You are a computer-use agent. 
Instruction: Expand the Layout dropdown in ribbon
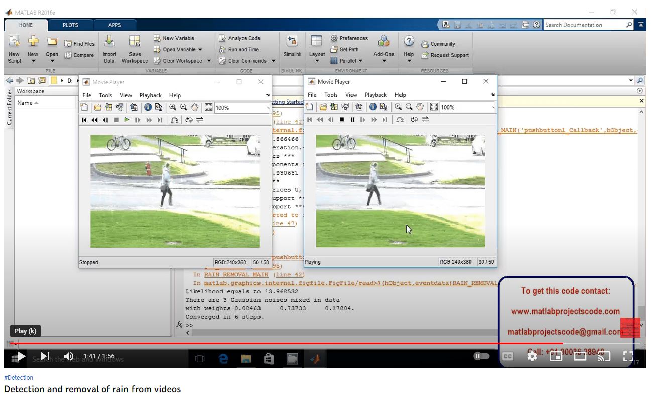point(317,61)
